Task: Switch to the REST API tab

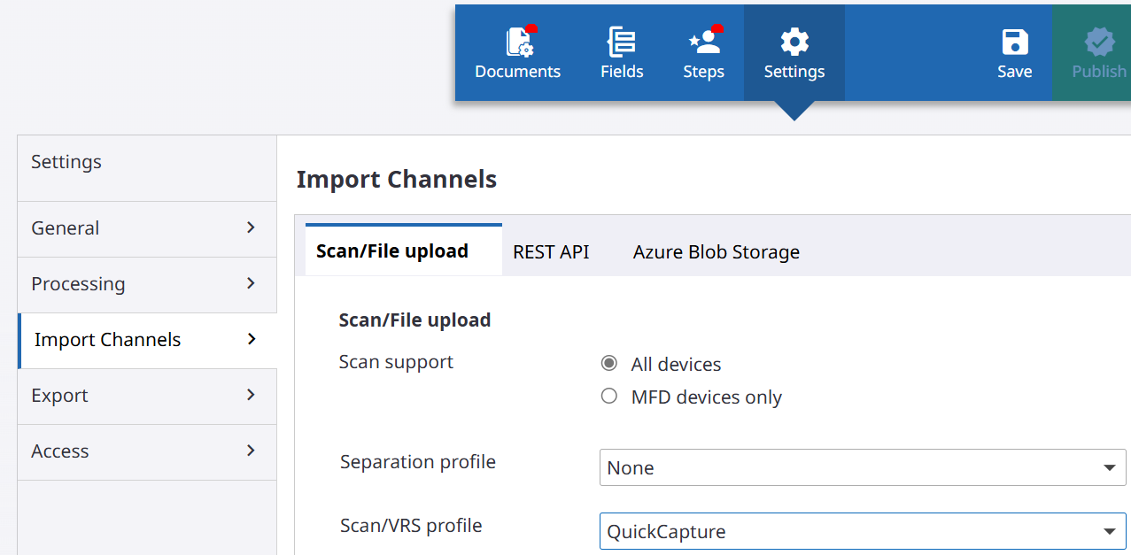Action: [x=550, y=251]
